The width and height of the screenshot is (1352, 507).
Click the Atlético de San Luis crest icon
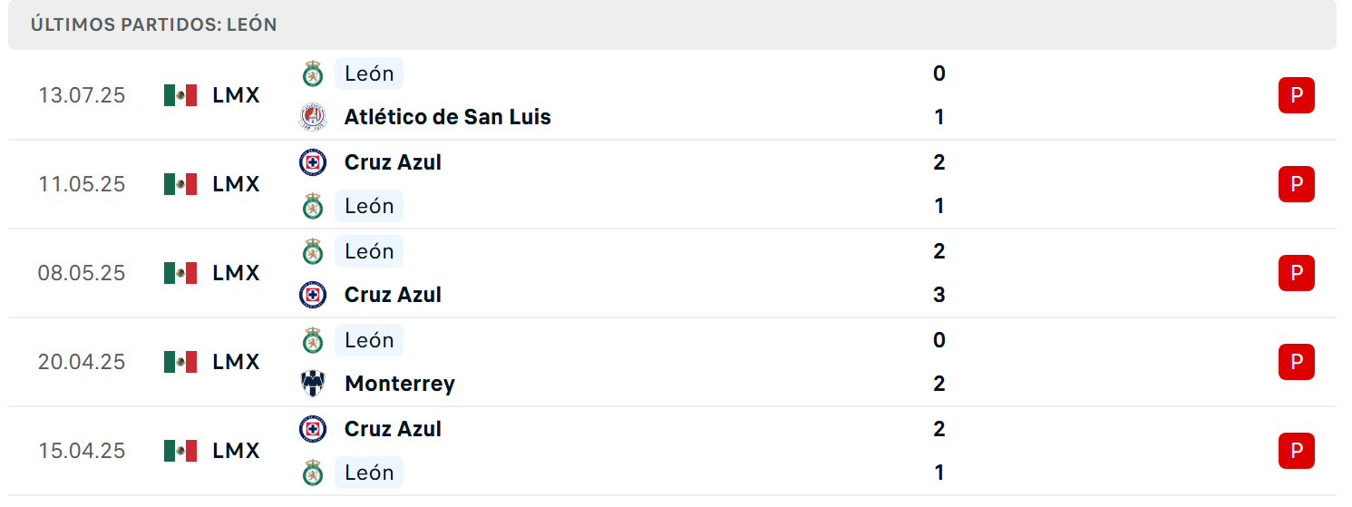[313, 117]
